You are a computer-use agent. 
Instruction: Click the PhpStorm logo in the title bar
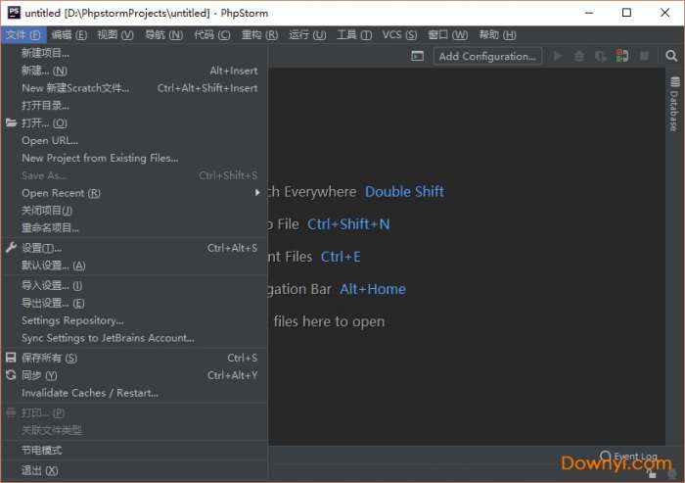tap(13, 13)
